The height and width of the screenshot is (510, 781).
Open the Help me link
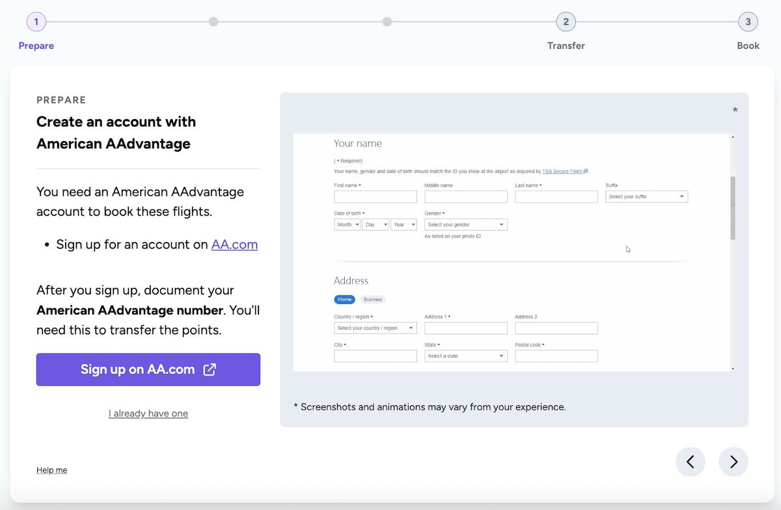[51, 470]
